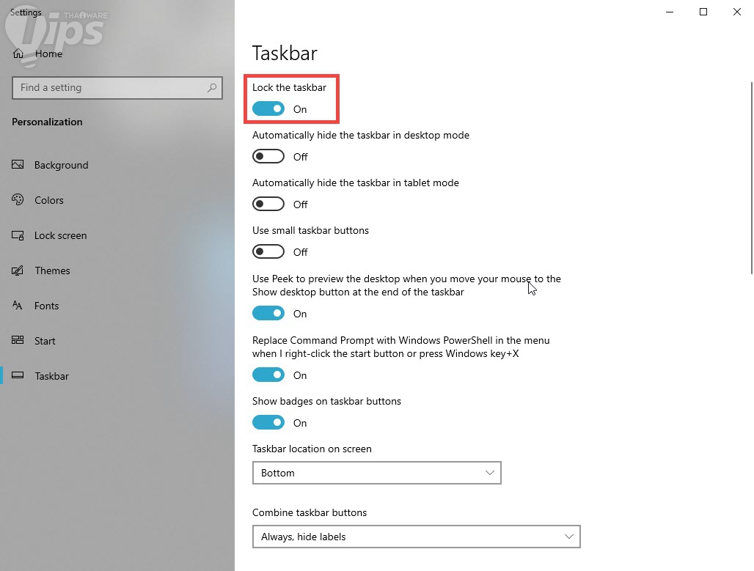Viewport: 754px width, 571px height.
Task: Enable Use small taskbar buttons toggle
Action: [268, 252]
